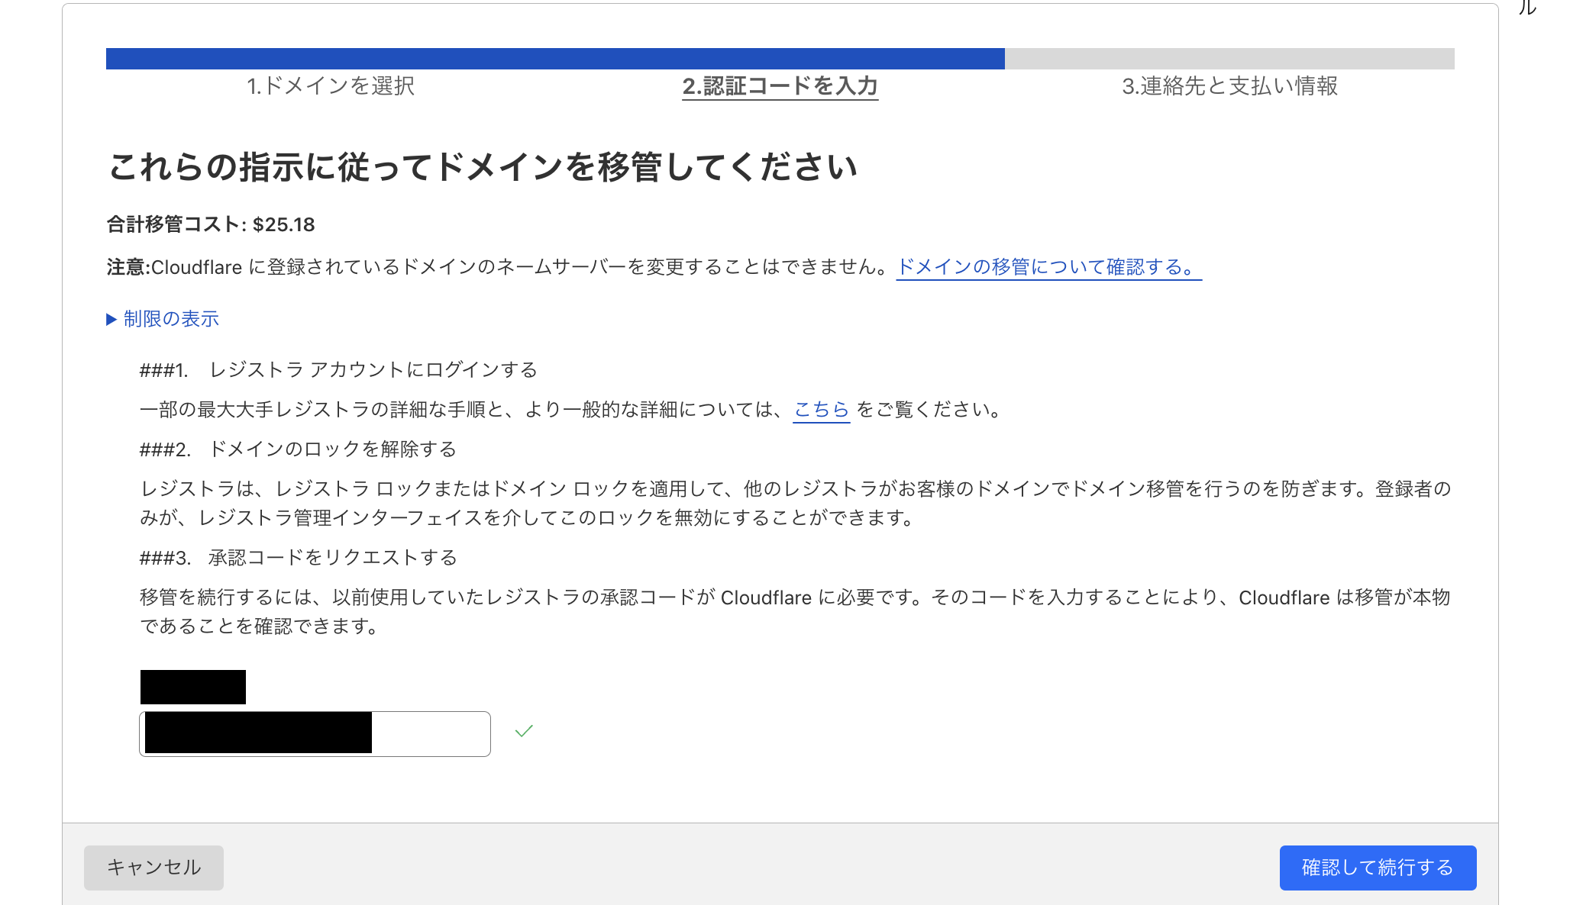Click the 注意 Cloudflare nameserver warning text
Screen dimensions: 1570x905
coord(496,267)
